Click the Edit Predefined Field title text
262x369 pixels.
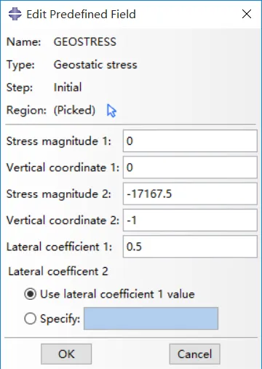tap(81, 15)
